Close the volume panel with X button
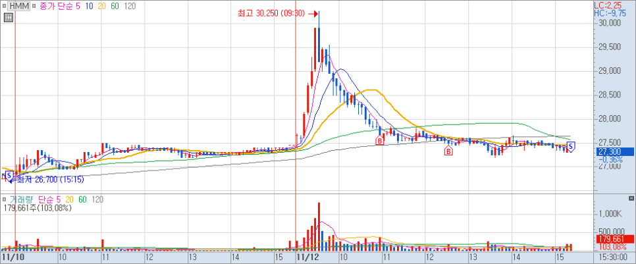The width and height of the screenshot is (636, 264). 631,198
